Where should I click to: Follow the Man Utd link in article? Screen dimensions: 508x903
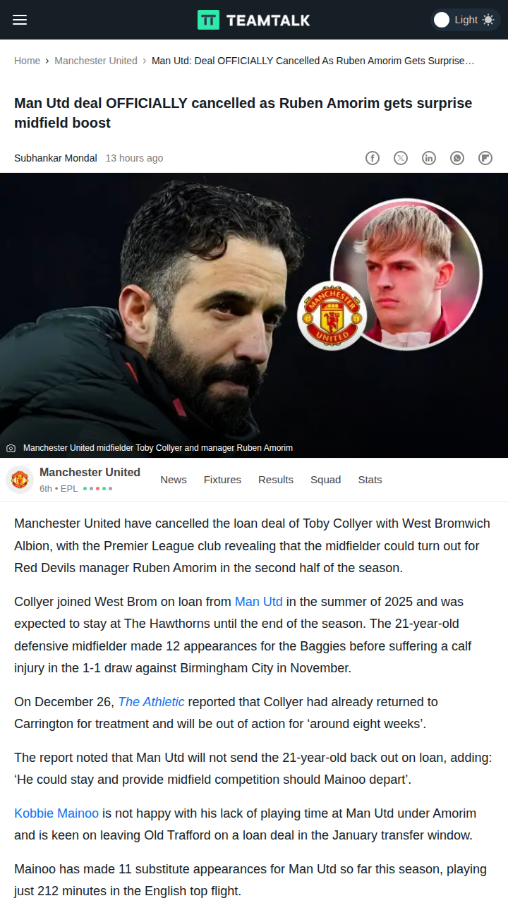(x=259, y=602)
